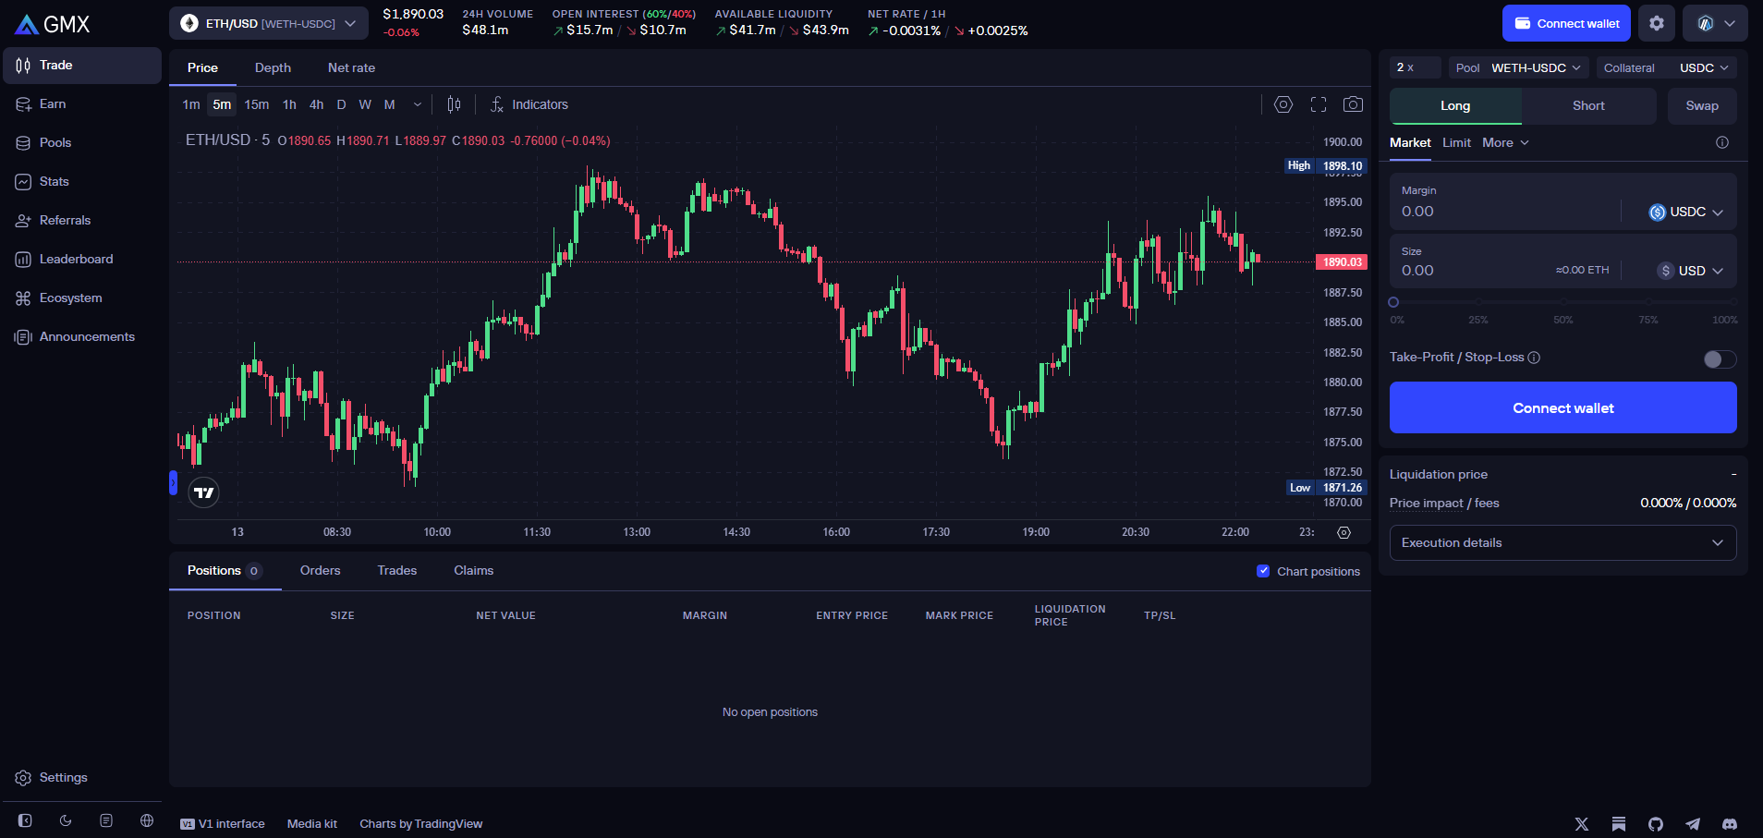This screenshot has width=1763, height=838.
Task: Open the Discord link icon
Action: 1730,823
